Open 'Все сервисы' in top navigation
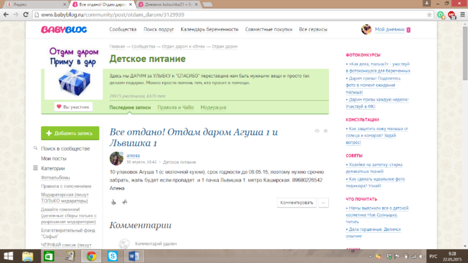468x263 pixels. pyautogui.click(x=313, y=29)
